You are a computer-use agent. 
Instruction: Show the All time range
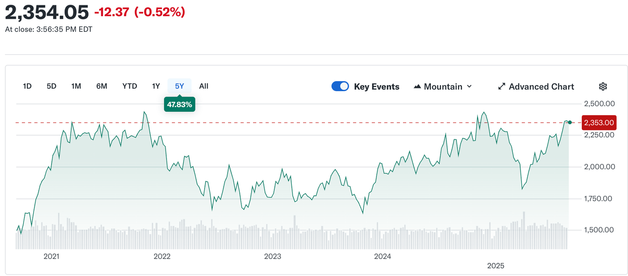tap(204, 86)
